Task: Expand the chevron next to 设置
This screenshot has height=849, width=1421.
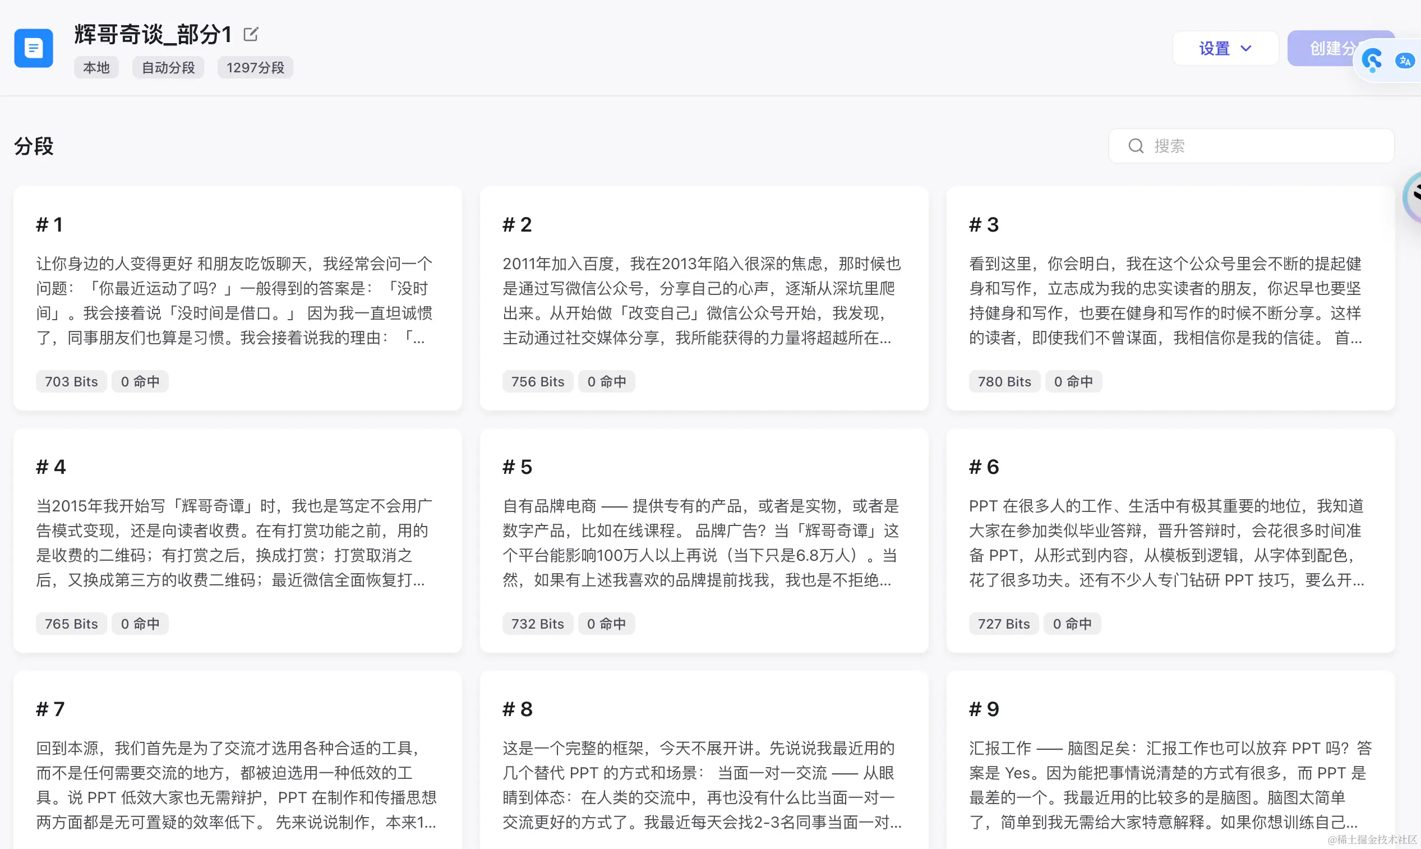Action: [x=1246, y=49]
